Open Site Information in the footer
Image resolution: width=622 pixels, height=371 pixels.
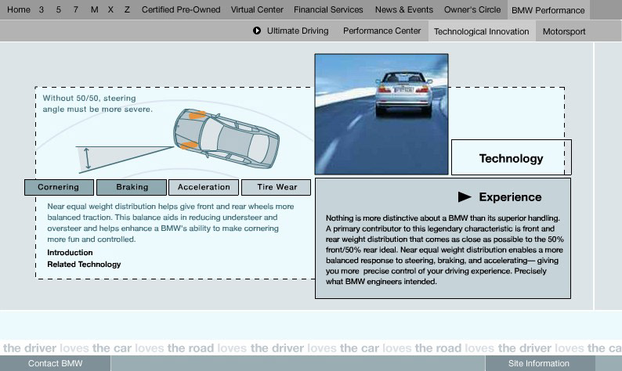click(539, 363)
